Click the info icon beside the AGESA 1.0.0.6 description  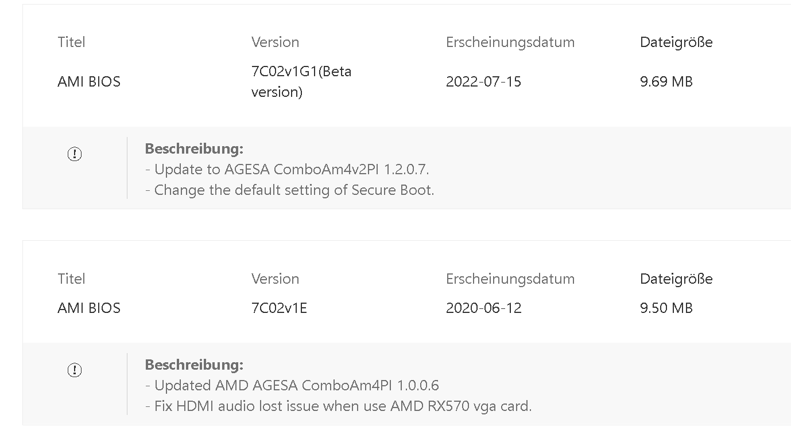[x=75, y=370]
